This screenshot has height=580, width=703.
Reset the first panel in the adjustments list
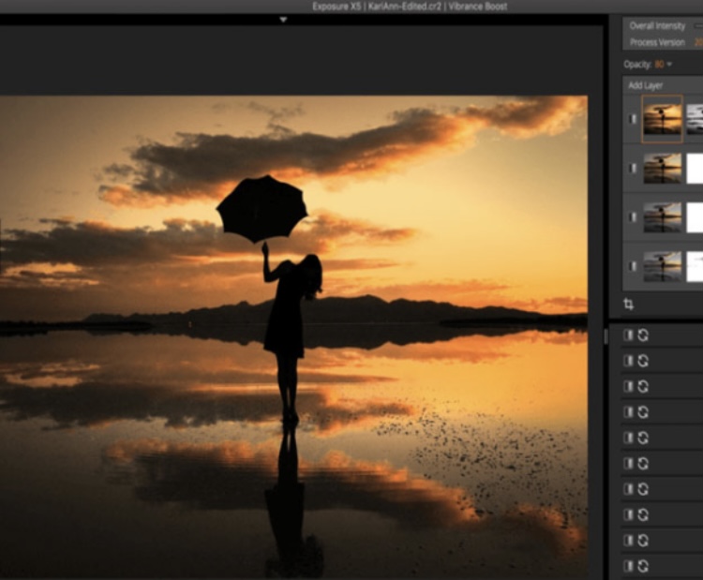tap(643, 335)
